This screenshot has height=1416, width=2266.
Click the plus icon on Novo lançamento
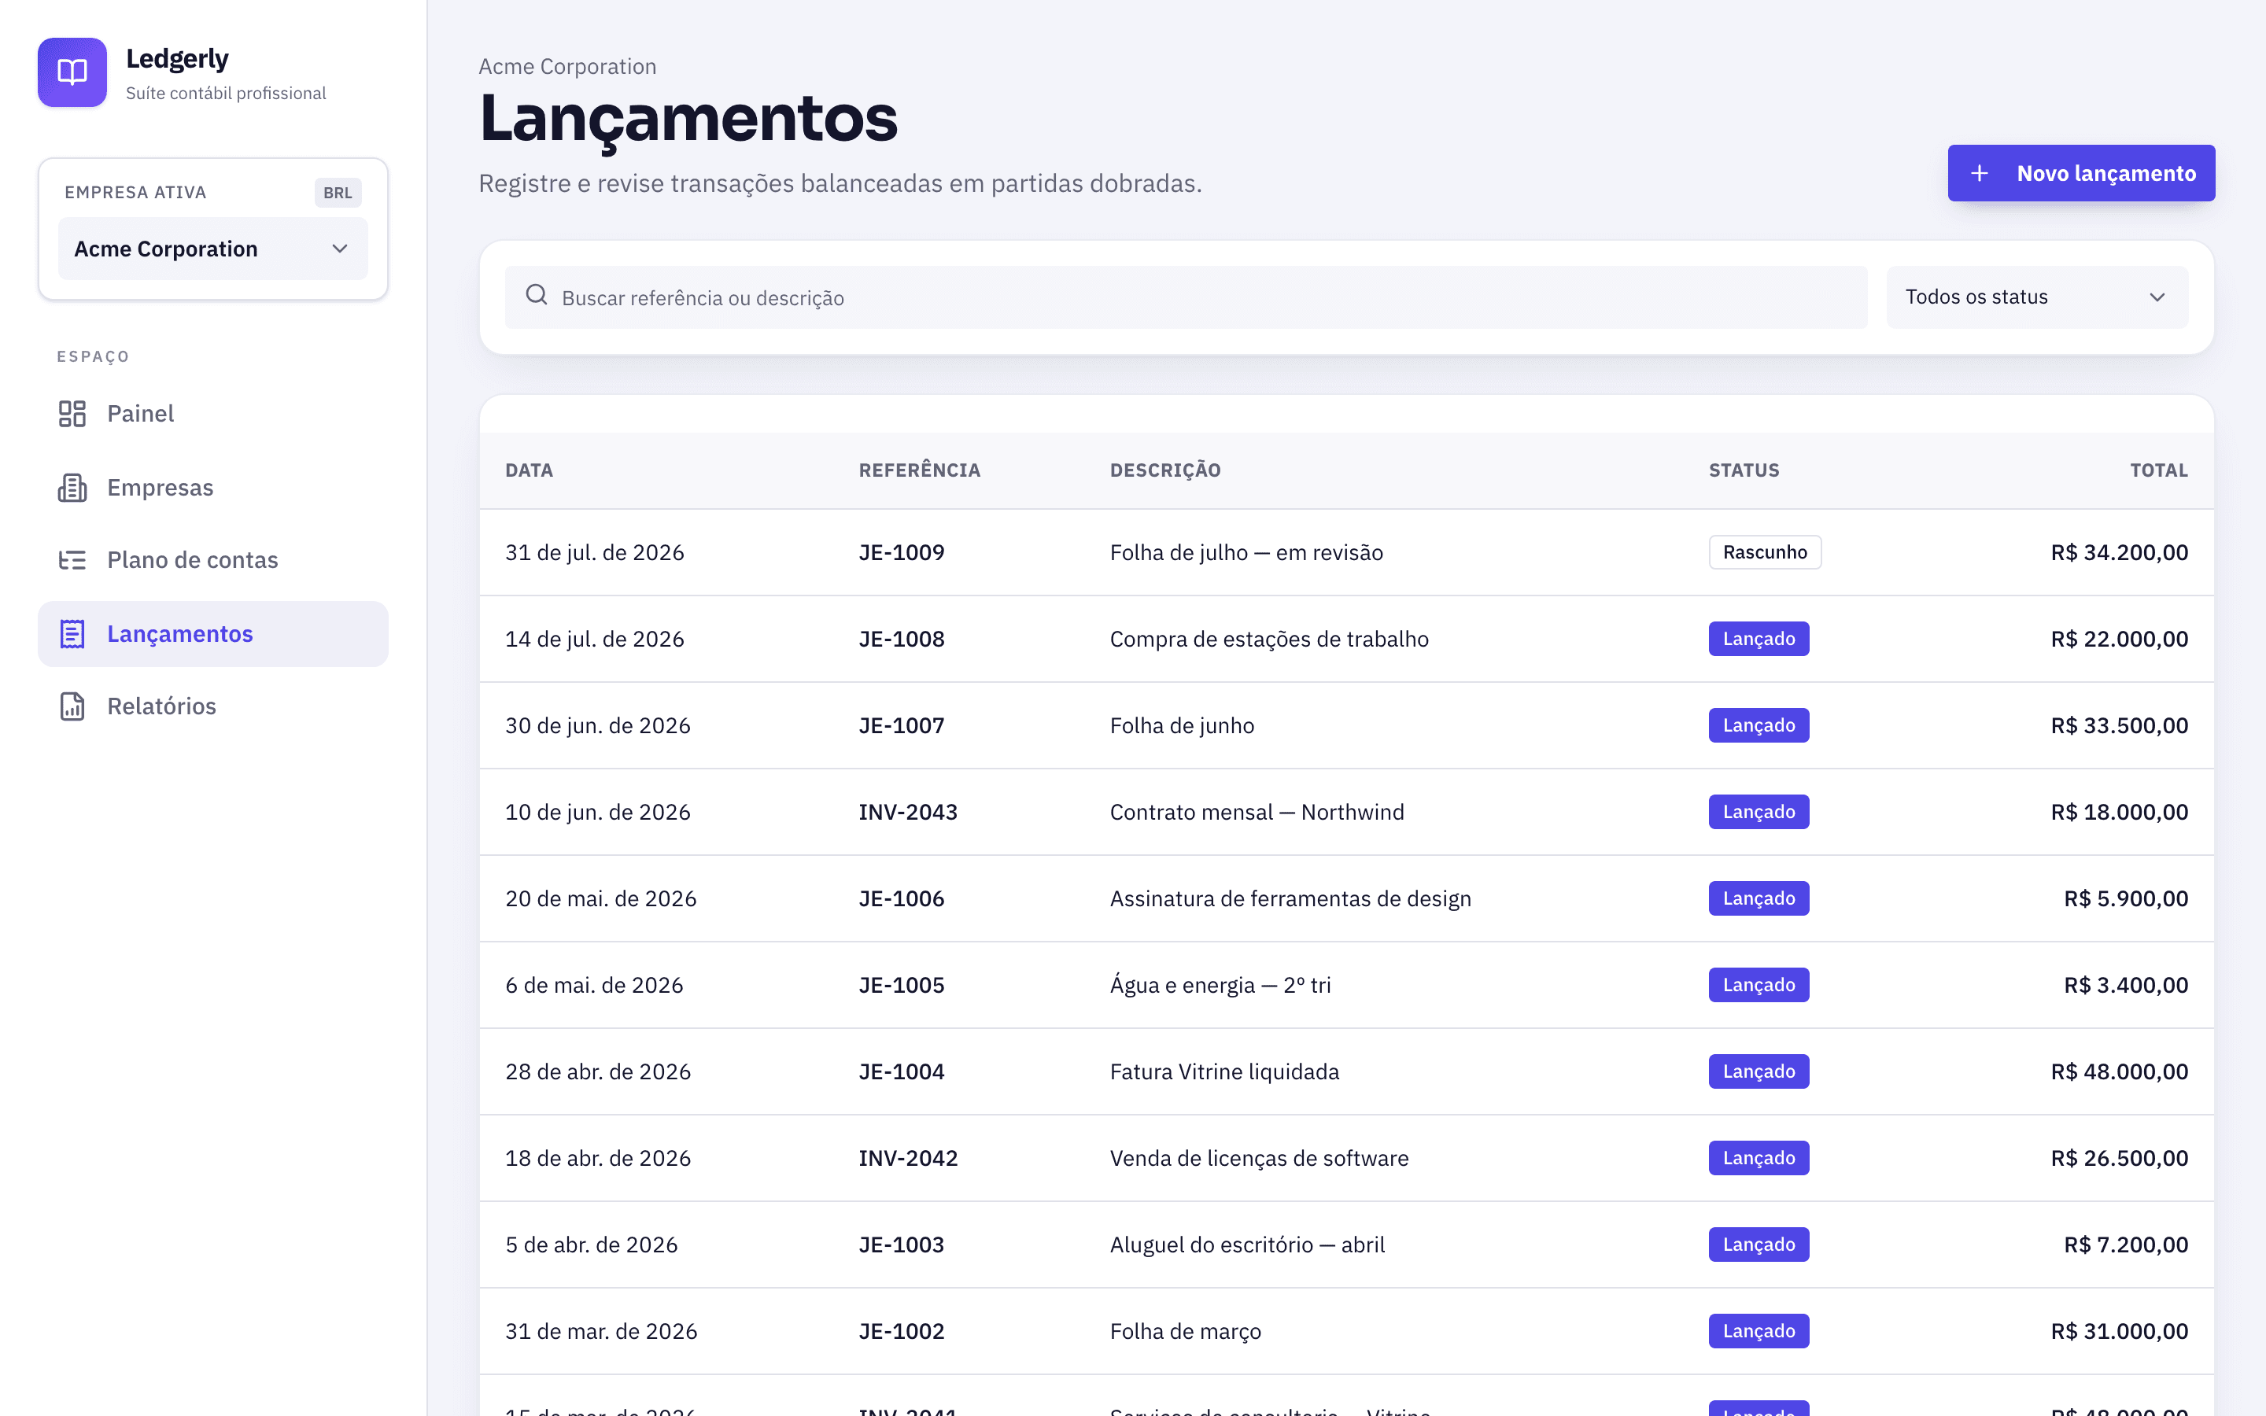click(1980, 173)
